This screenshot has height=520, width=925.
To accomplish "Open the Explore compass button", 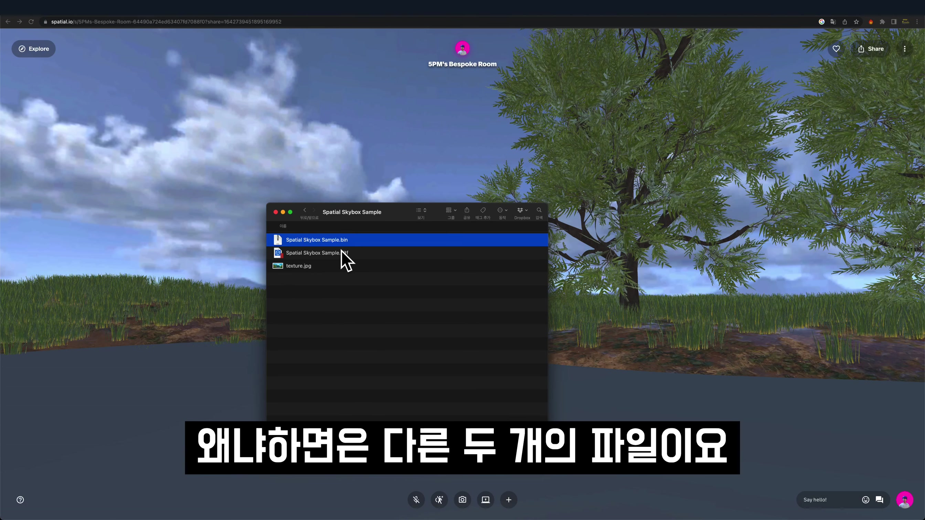I will [33, 49].
